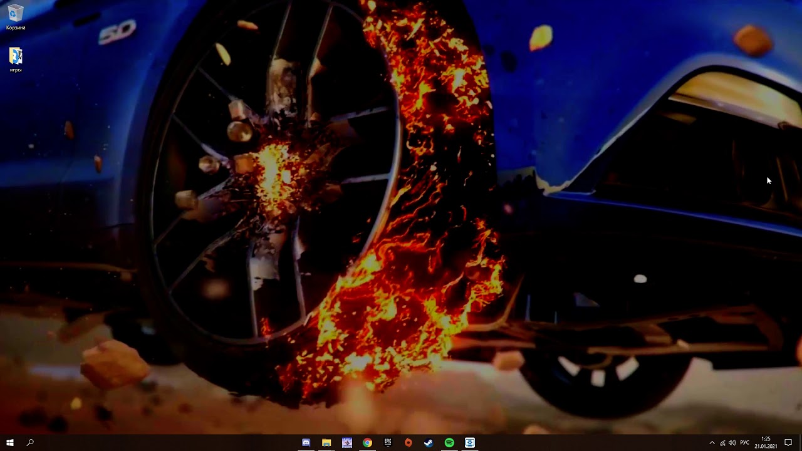Viewport: 802px width, 451px height.
Task: Open the anime wallpaper app taskbar icon
Action: (347, 443)
